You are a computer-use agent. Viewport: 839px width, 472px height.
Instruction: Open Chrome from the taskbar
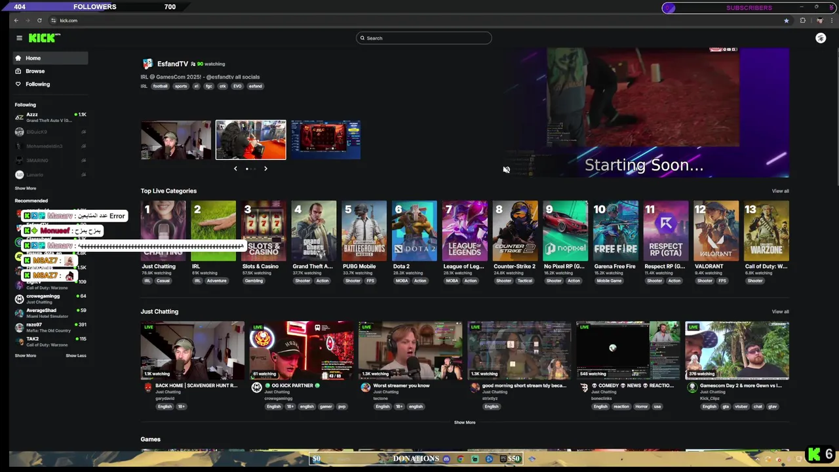click(x=460, y=459)
